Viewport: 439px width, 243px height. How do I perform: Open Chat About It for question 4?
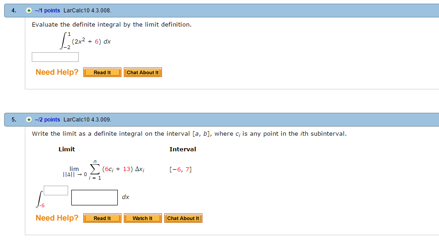[x=143, y=72]
